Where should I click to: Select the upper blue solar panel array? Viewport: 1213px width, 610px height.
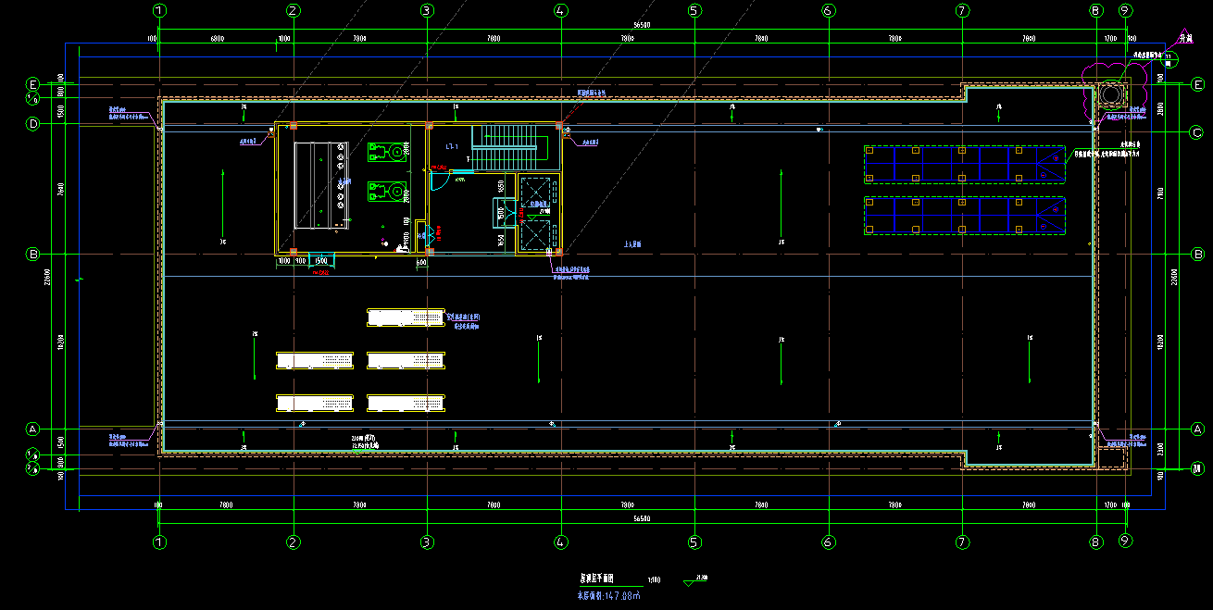(964, 165)
